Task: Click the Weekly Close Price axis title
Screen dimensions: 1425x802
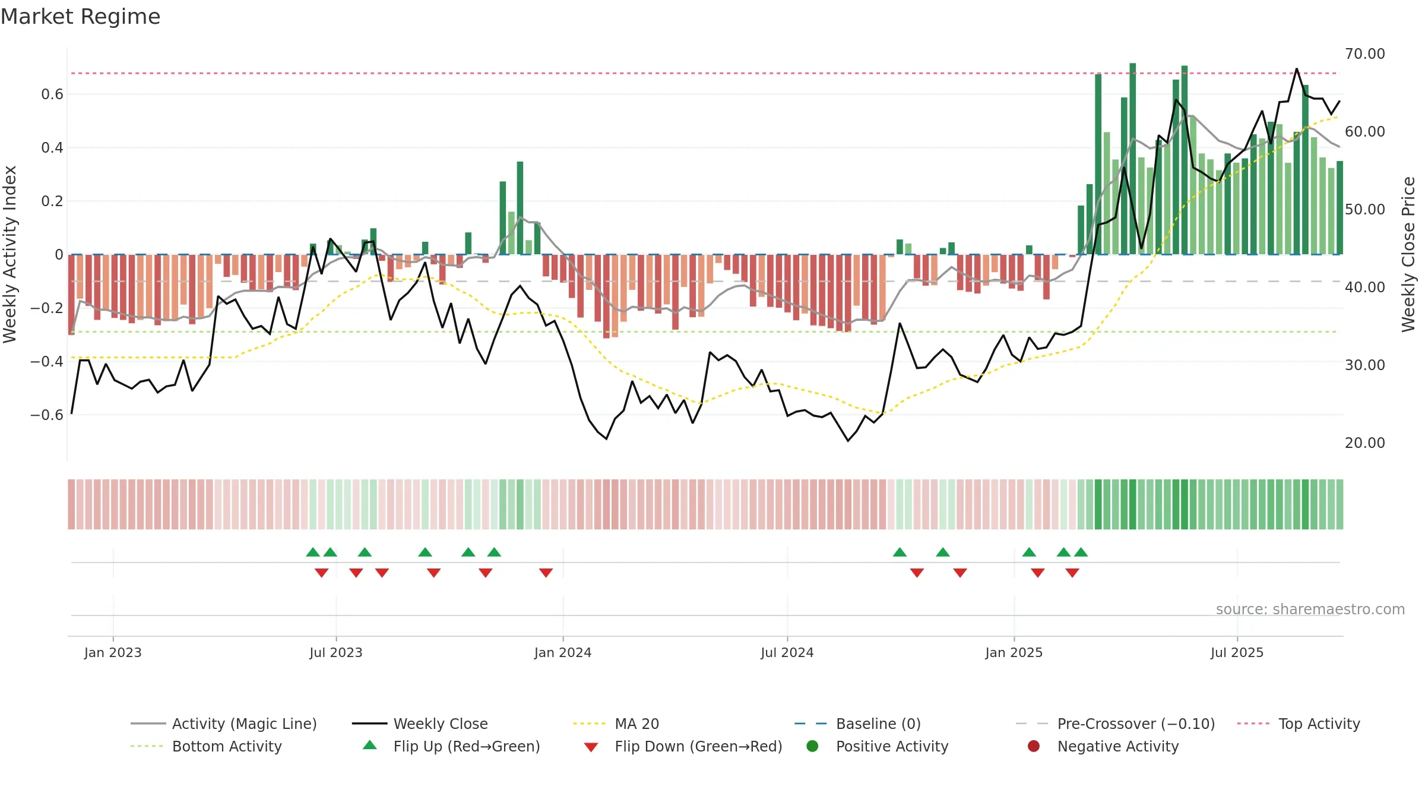Action: coord(1408,254)
